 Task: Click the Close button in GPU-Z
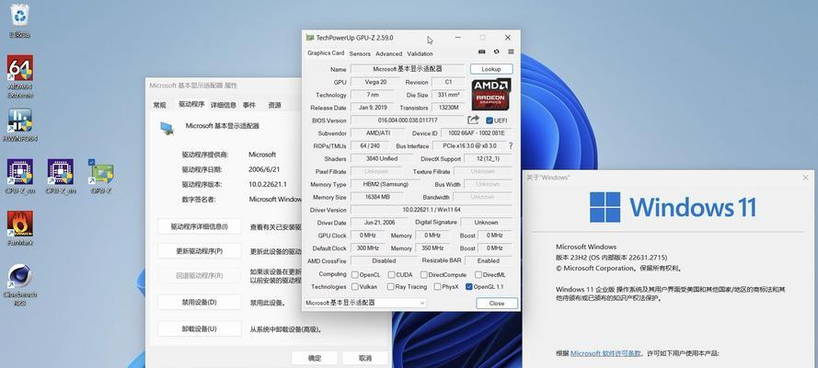497,303
